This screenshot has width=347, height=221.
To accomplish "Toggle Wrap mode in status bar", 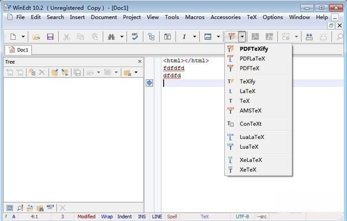I will [106, 216].
